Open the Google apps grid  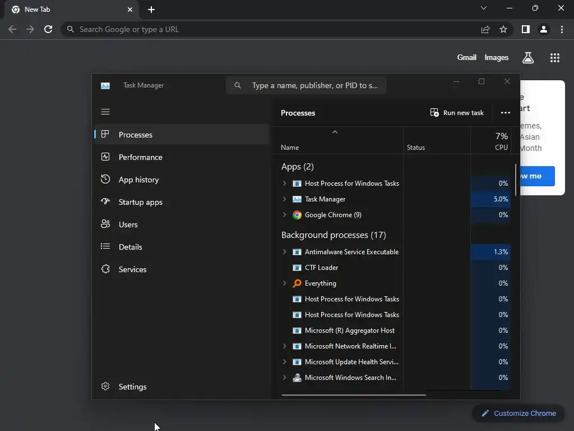(x=555, y=58)
